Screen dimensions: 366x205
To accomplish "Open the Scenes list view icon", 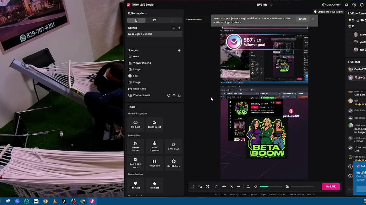I will pyautogui.click(x=173, y=28).
